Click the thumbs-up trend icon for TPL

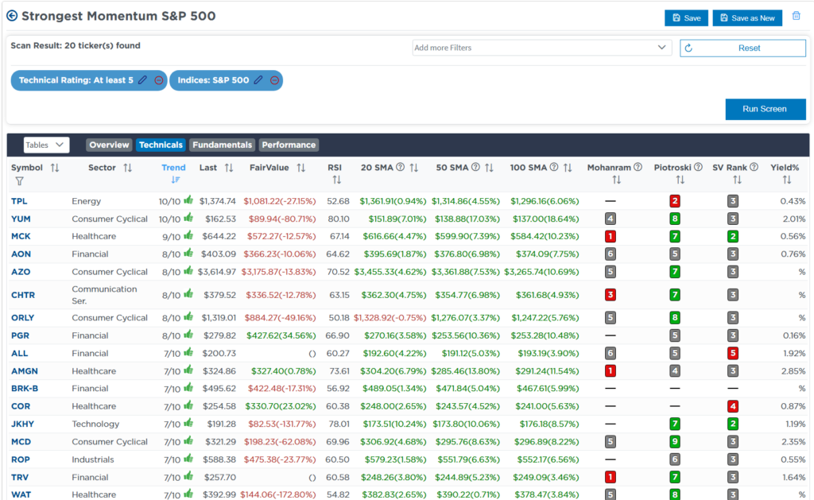point(188,200)
